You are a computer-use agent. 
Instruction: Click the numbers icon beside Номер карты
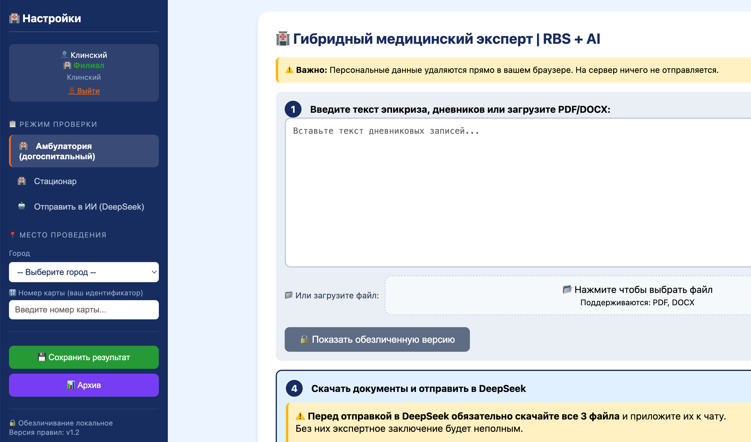click(x=13, y=293)
